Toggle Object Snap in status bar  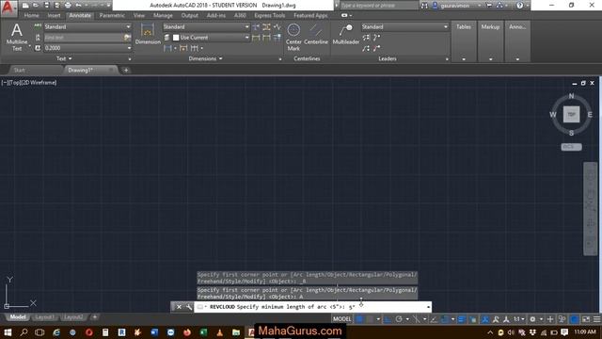click(445, 319)
